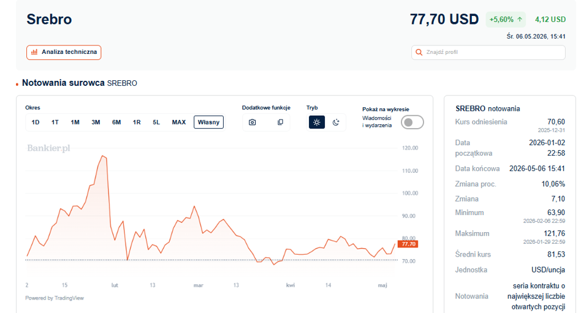Select the 6M period

[x=116, y=123]
